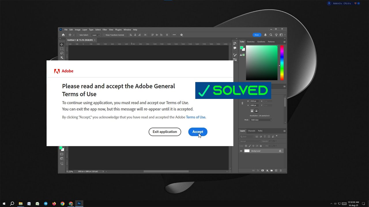Click the align left edges icon
The image size is (369, 207).
(131, 35)
